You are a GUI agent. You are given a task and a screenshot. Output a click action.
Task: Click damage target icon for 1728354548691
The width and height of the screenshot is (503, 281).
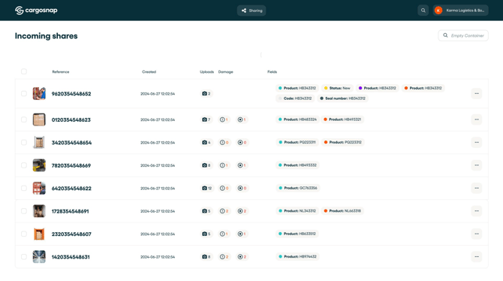(x=240, y=211)
